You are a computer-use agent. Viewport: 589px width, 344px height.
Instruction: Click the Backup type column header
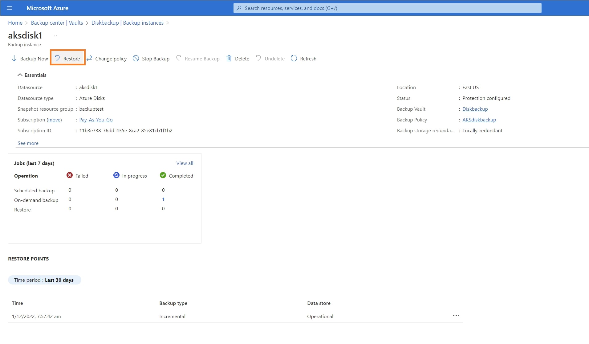pos(173,303)
